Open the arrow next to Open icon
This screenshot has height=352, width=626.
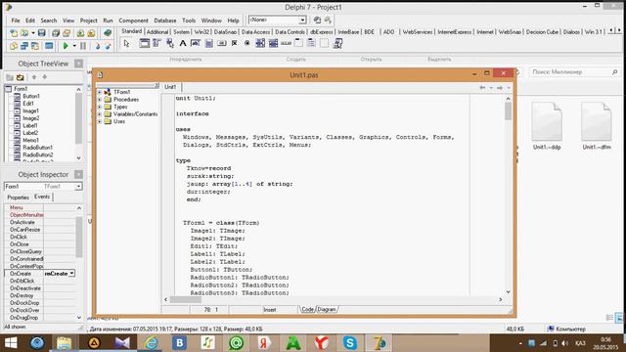click(32, 33)
